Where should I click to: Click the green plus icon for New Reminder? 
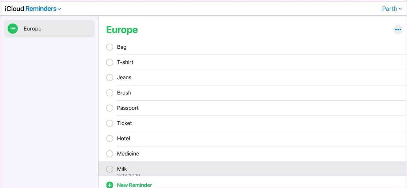coord(109,185)
